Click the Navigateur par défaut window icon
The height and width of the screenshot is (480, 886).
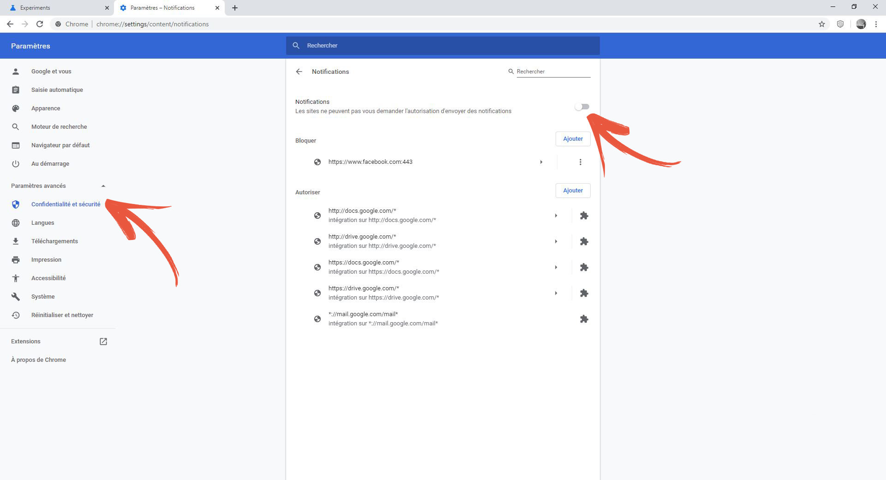coord(16,145)
